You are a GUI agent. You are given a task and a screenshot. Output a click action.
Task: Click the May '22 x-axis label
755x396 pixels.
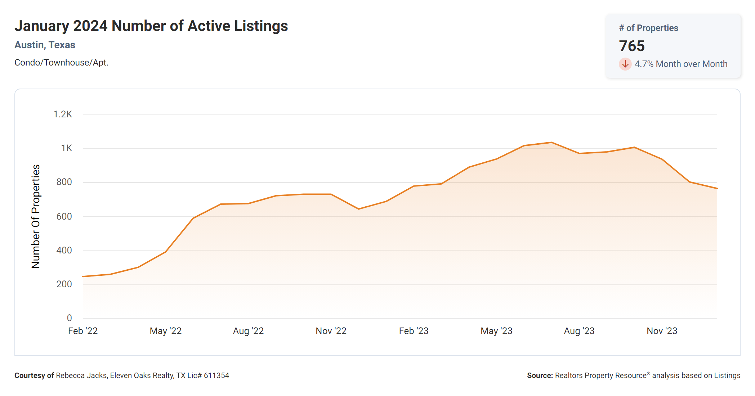tap(166, 331)
